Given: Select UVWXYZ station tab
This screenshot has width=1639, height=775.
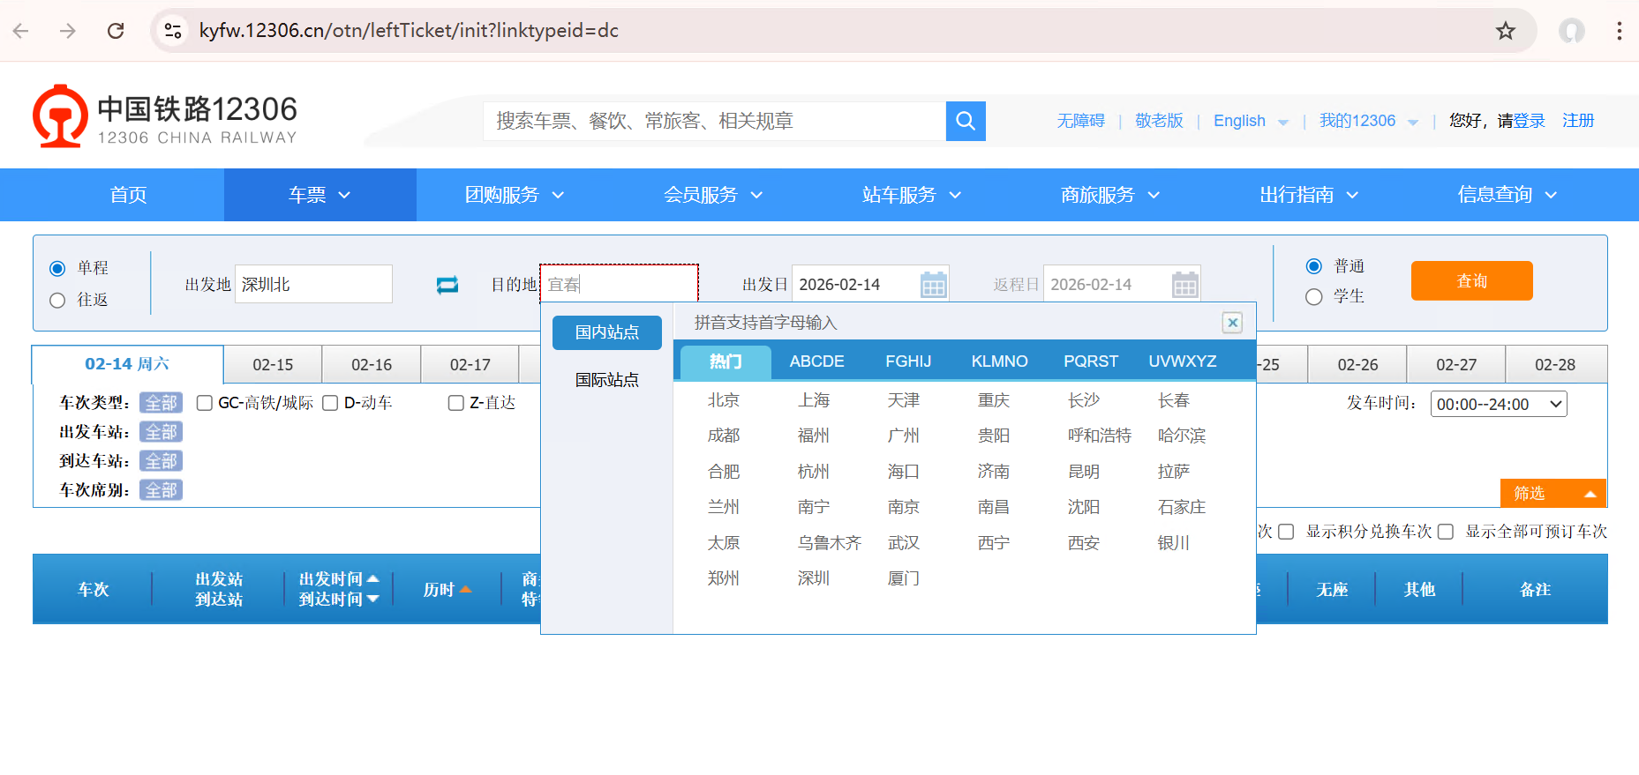Looking at the screenshot, I should (x=1183, y=361).
